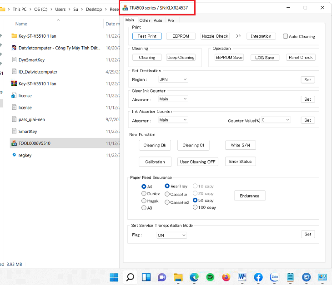Click the User Cleaning OFF button
This screenshot has height=285, width=332.
(x=197, y=162)
